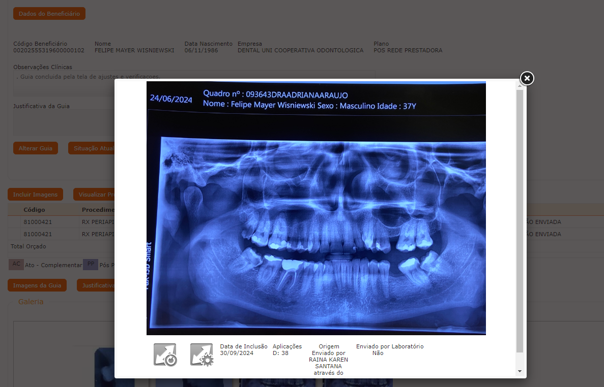Click the Enviado por Laboratório value Não

pyautogui.click(x=378, y=353)
